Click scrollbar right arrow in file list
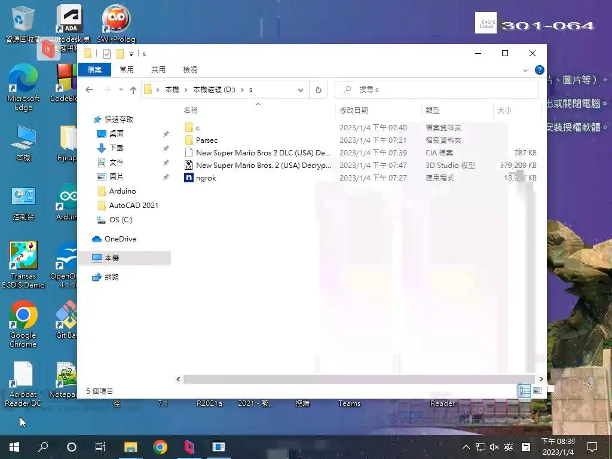Viewport: 612px width, 459px height. point(541,379)
